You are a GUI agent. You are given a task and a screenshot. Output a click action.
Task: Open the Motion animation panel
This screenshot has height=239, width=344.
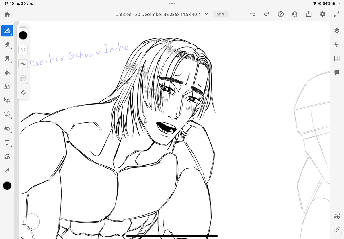coord(337,216)
